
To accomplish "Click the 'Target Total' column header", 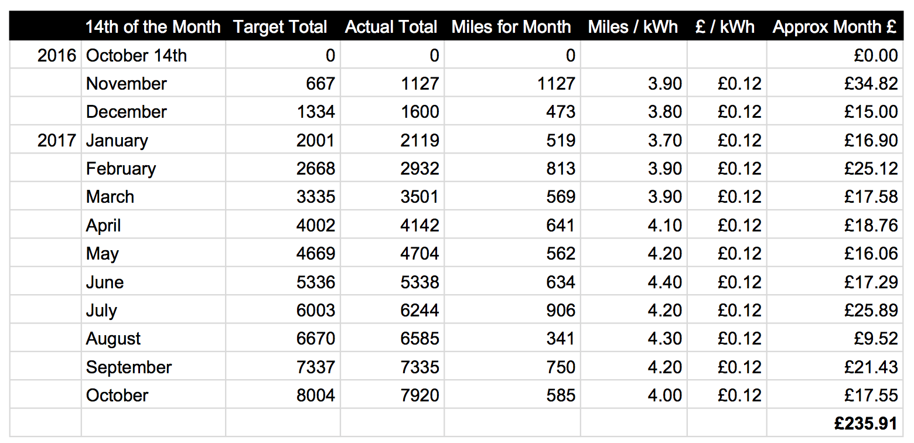I will [280, 27].
